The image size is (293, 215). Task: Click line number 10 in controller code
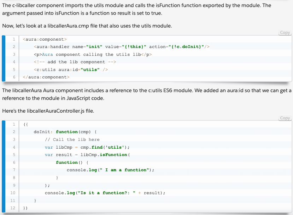coord(13,193)
